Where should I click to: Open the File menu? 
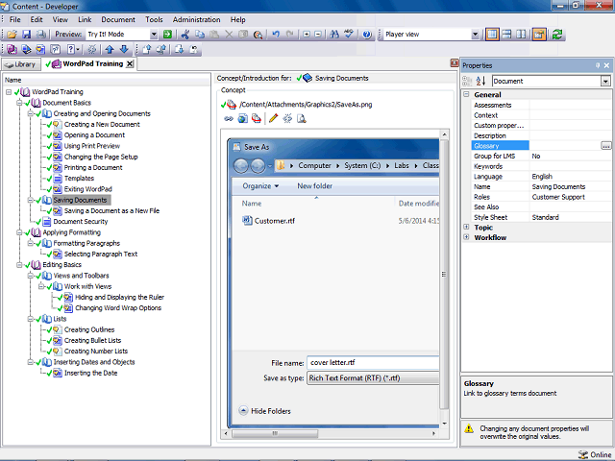(x=15, y=19)
